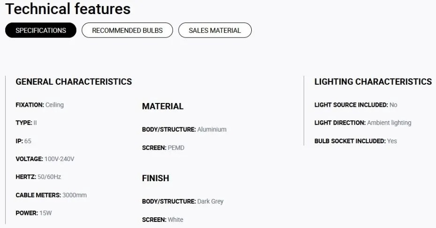436x228 pixels.
Task: Select the SPECIFICATIONS tab
Action: (41, 30)
